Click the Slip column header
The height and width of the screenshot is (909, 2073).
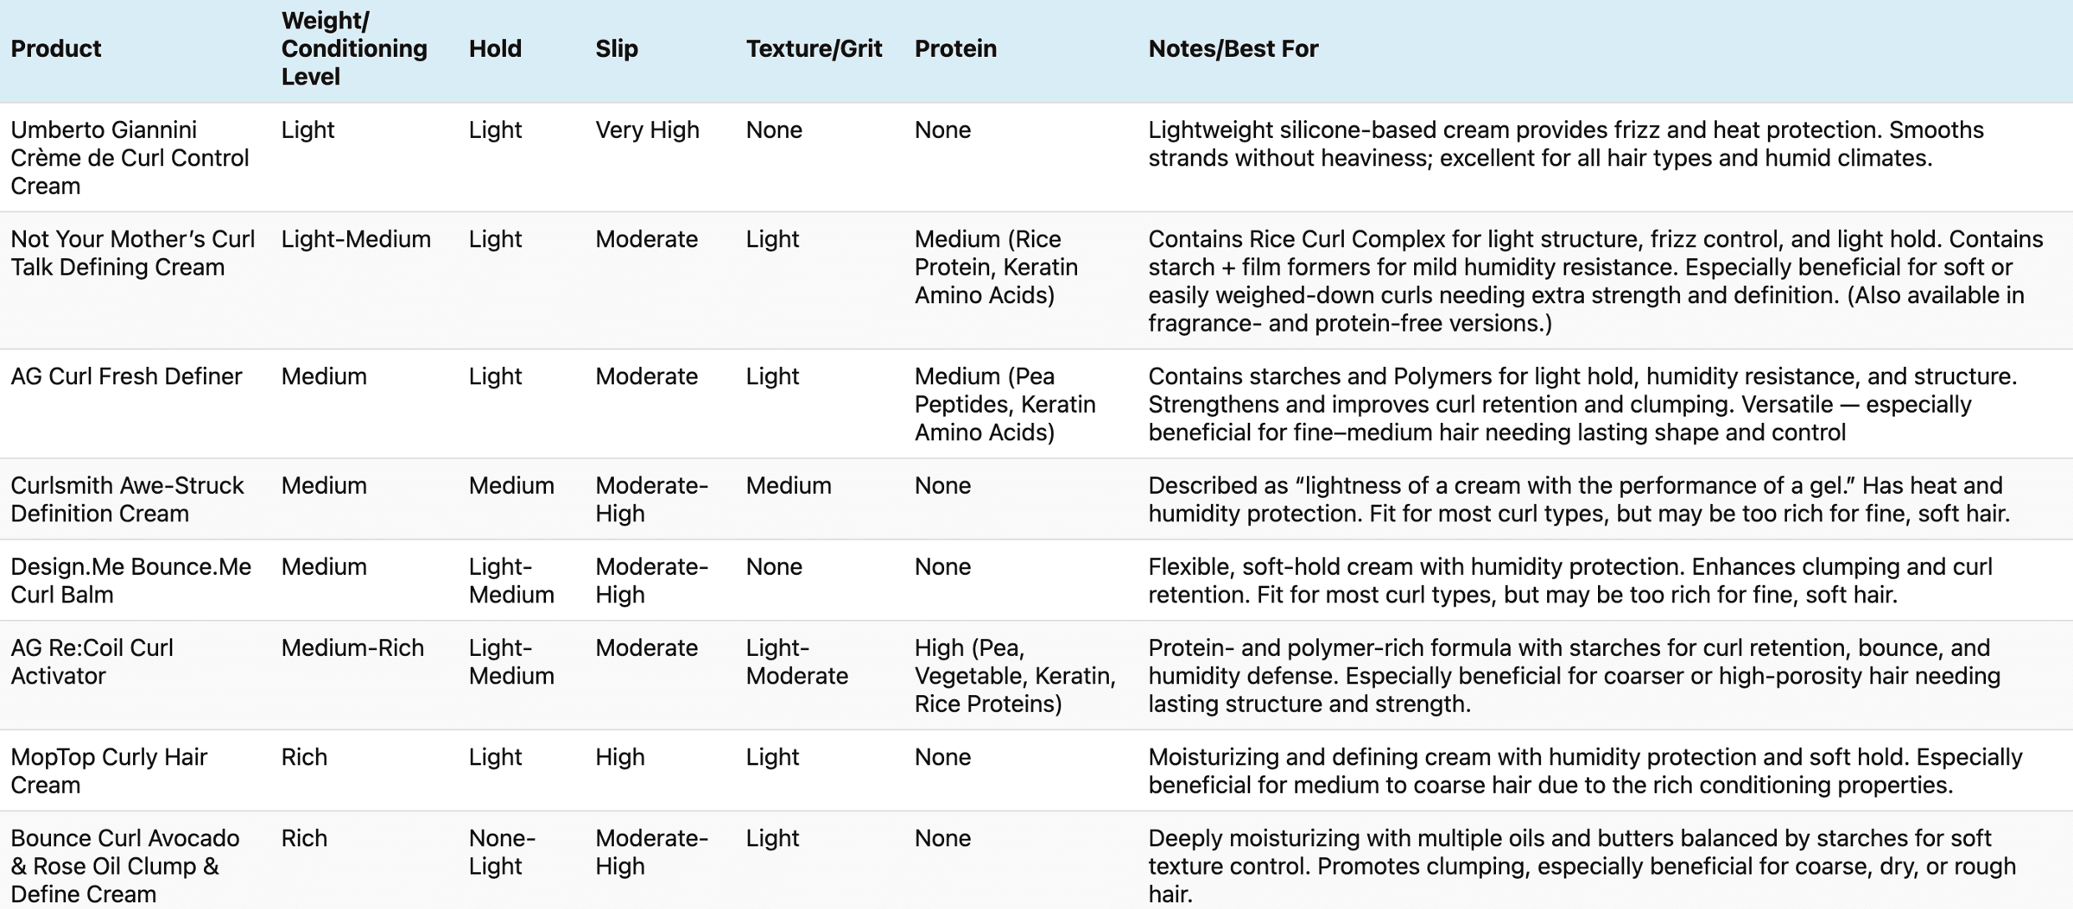click(617, 48)
